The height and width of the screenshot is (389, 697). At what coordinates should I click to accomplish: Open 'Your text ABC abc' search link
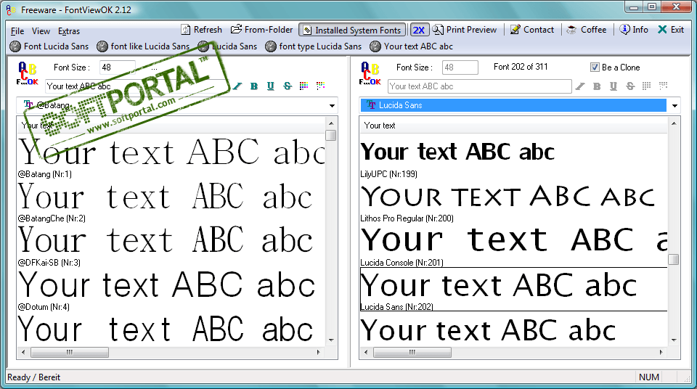pyautogui.click(x=412, y=46)
